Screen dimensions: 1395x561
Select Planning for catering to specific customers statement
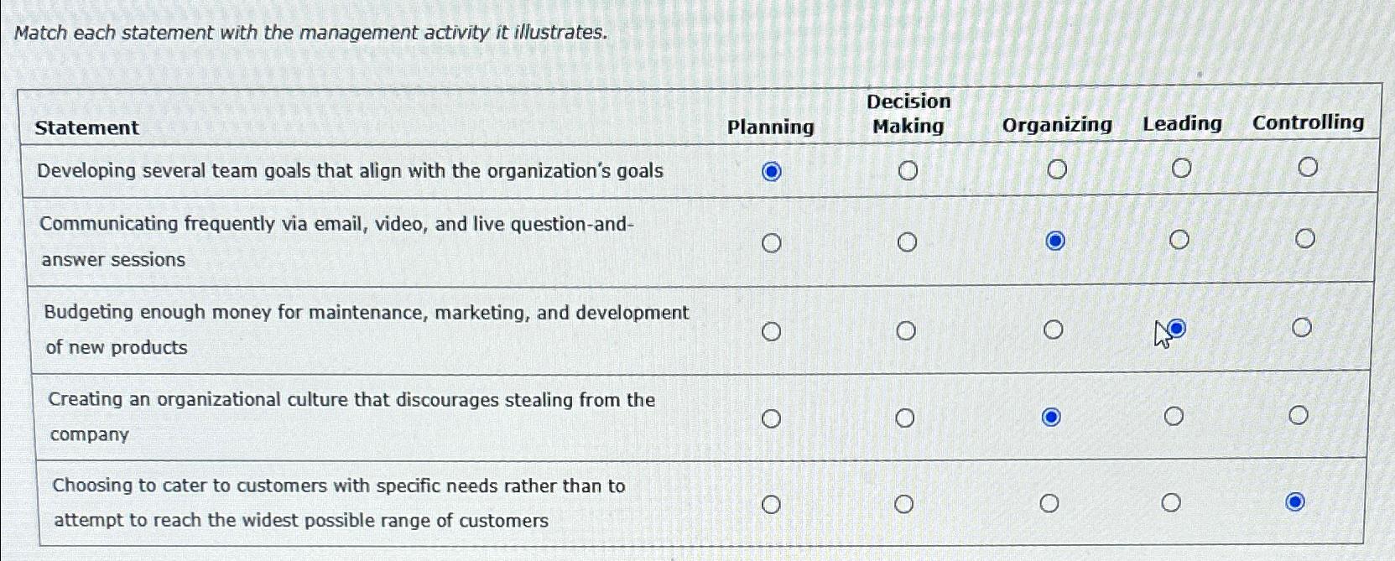770,504
